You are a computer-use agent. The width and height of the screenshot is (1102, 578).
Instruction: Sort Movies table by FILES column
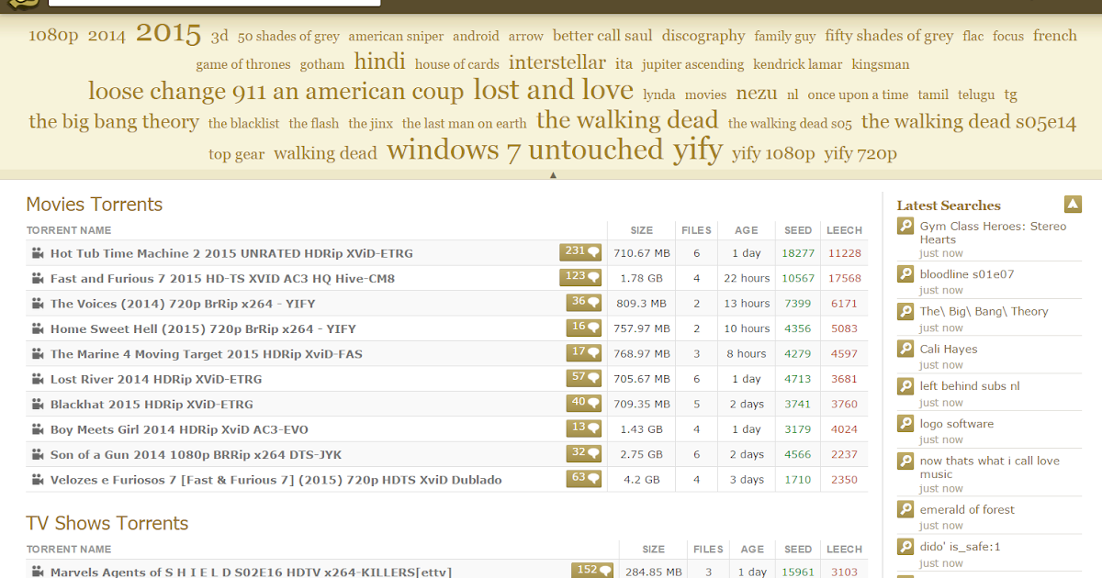coord(696,230)
